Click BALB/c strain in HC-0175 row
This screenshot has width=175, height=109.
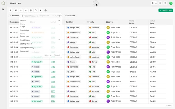coord(133,91)
